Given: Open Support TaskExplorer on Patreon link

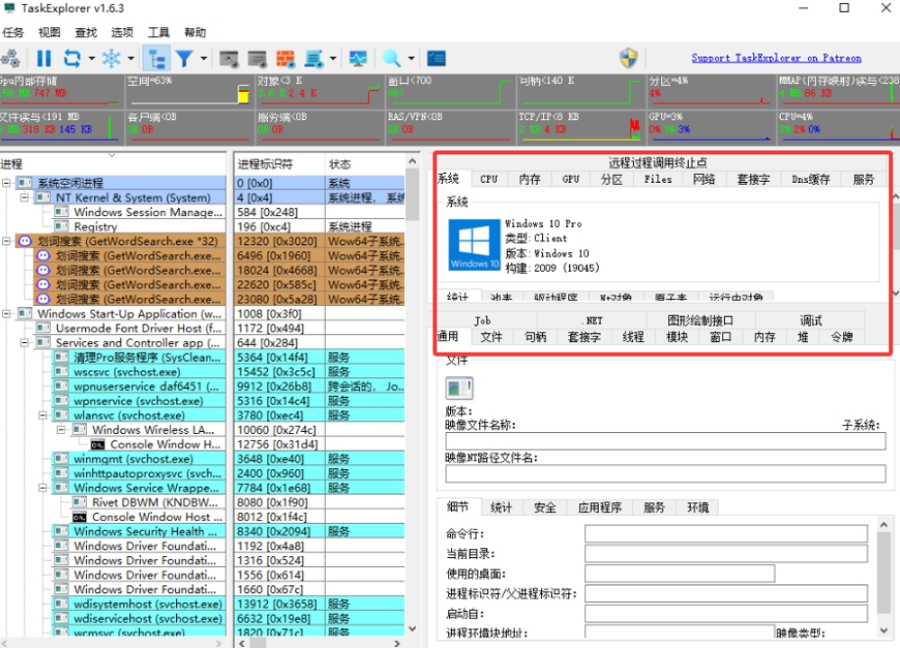Looking at the screenshot, I should (x=776, y=59).
